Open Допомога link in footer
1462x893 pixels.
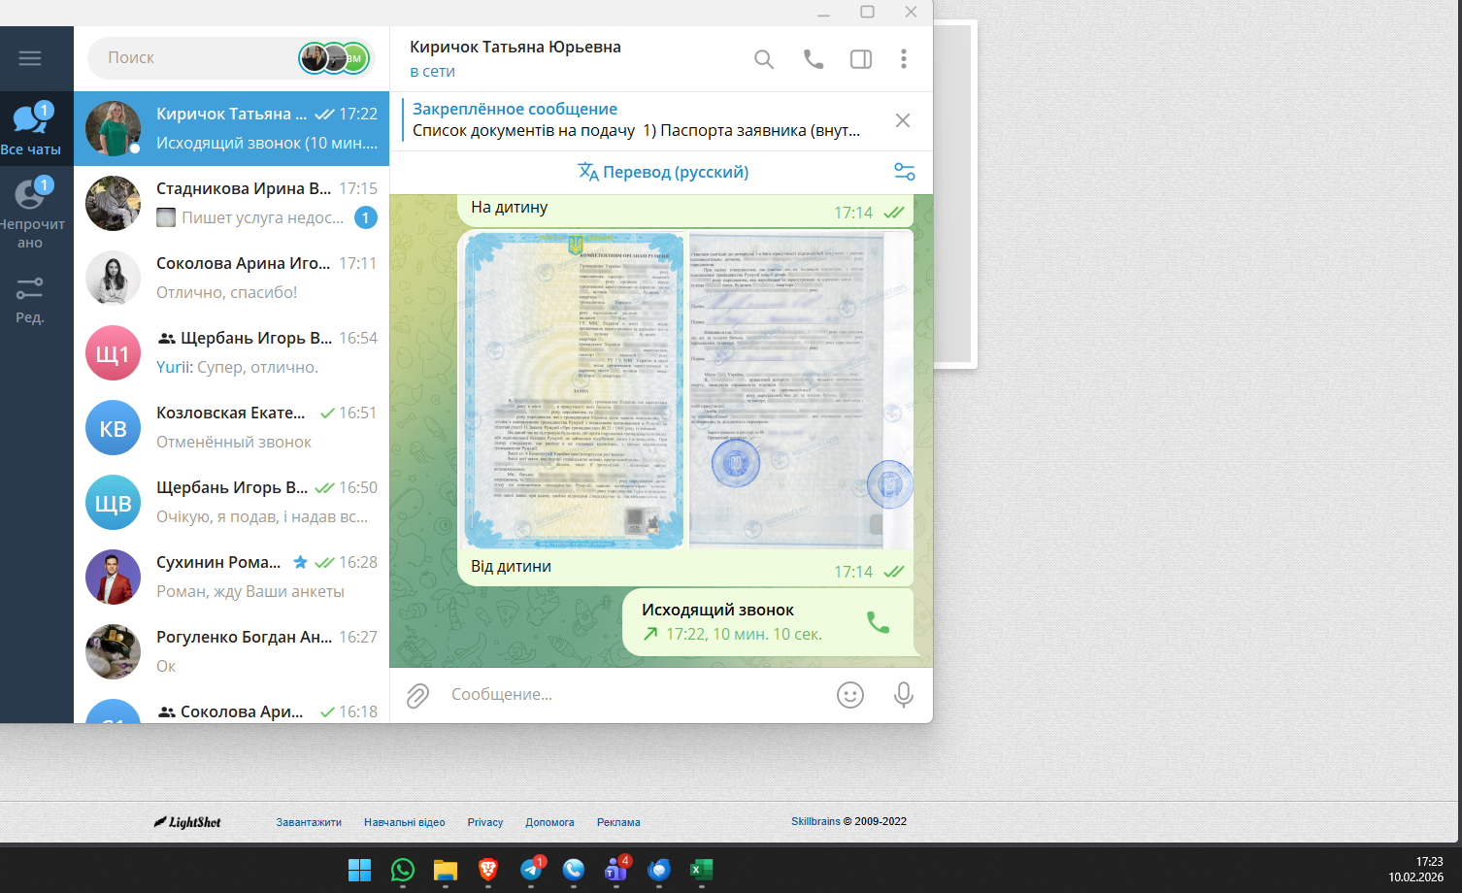click(x=549, y=822)
